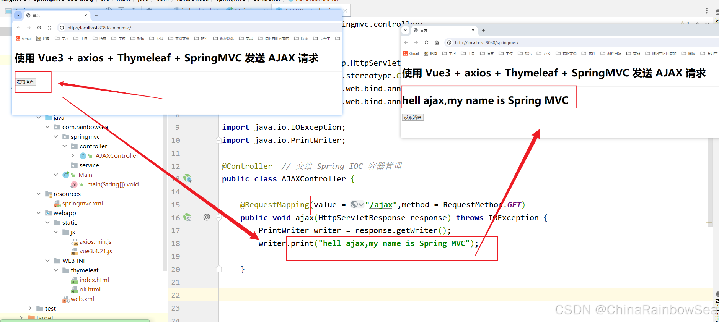
Task: Open new tab in the left browser window
Action: click(96, 15)
